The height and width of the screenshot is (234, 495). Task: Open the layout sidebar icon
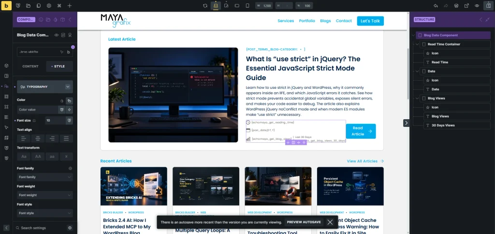point(6,76)
